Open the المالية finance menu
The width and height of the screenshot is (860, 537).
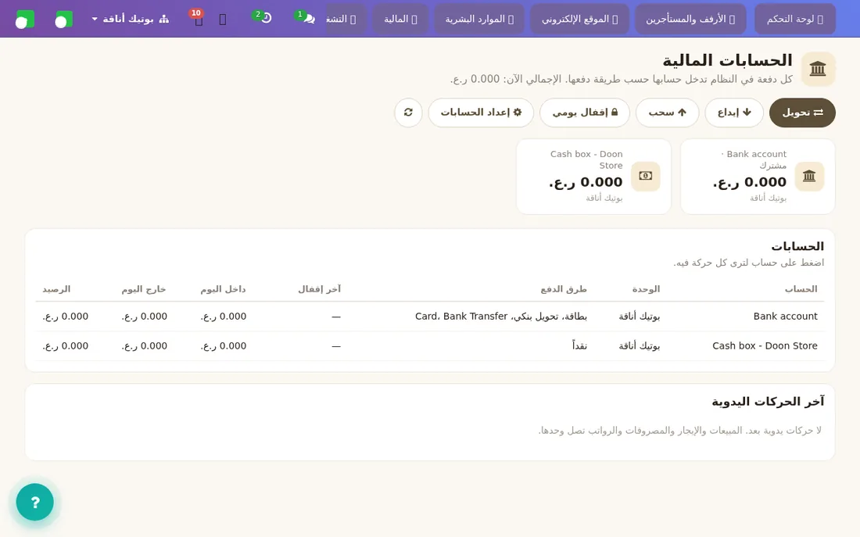click(400, 20)
